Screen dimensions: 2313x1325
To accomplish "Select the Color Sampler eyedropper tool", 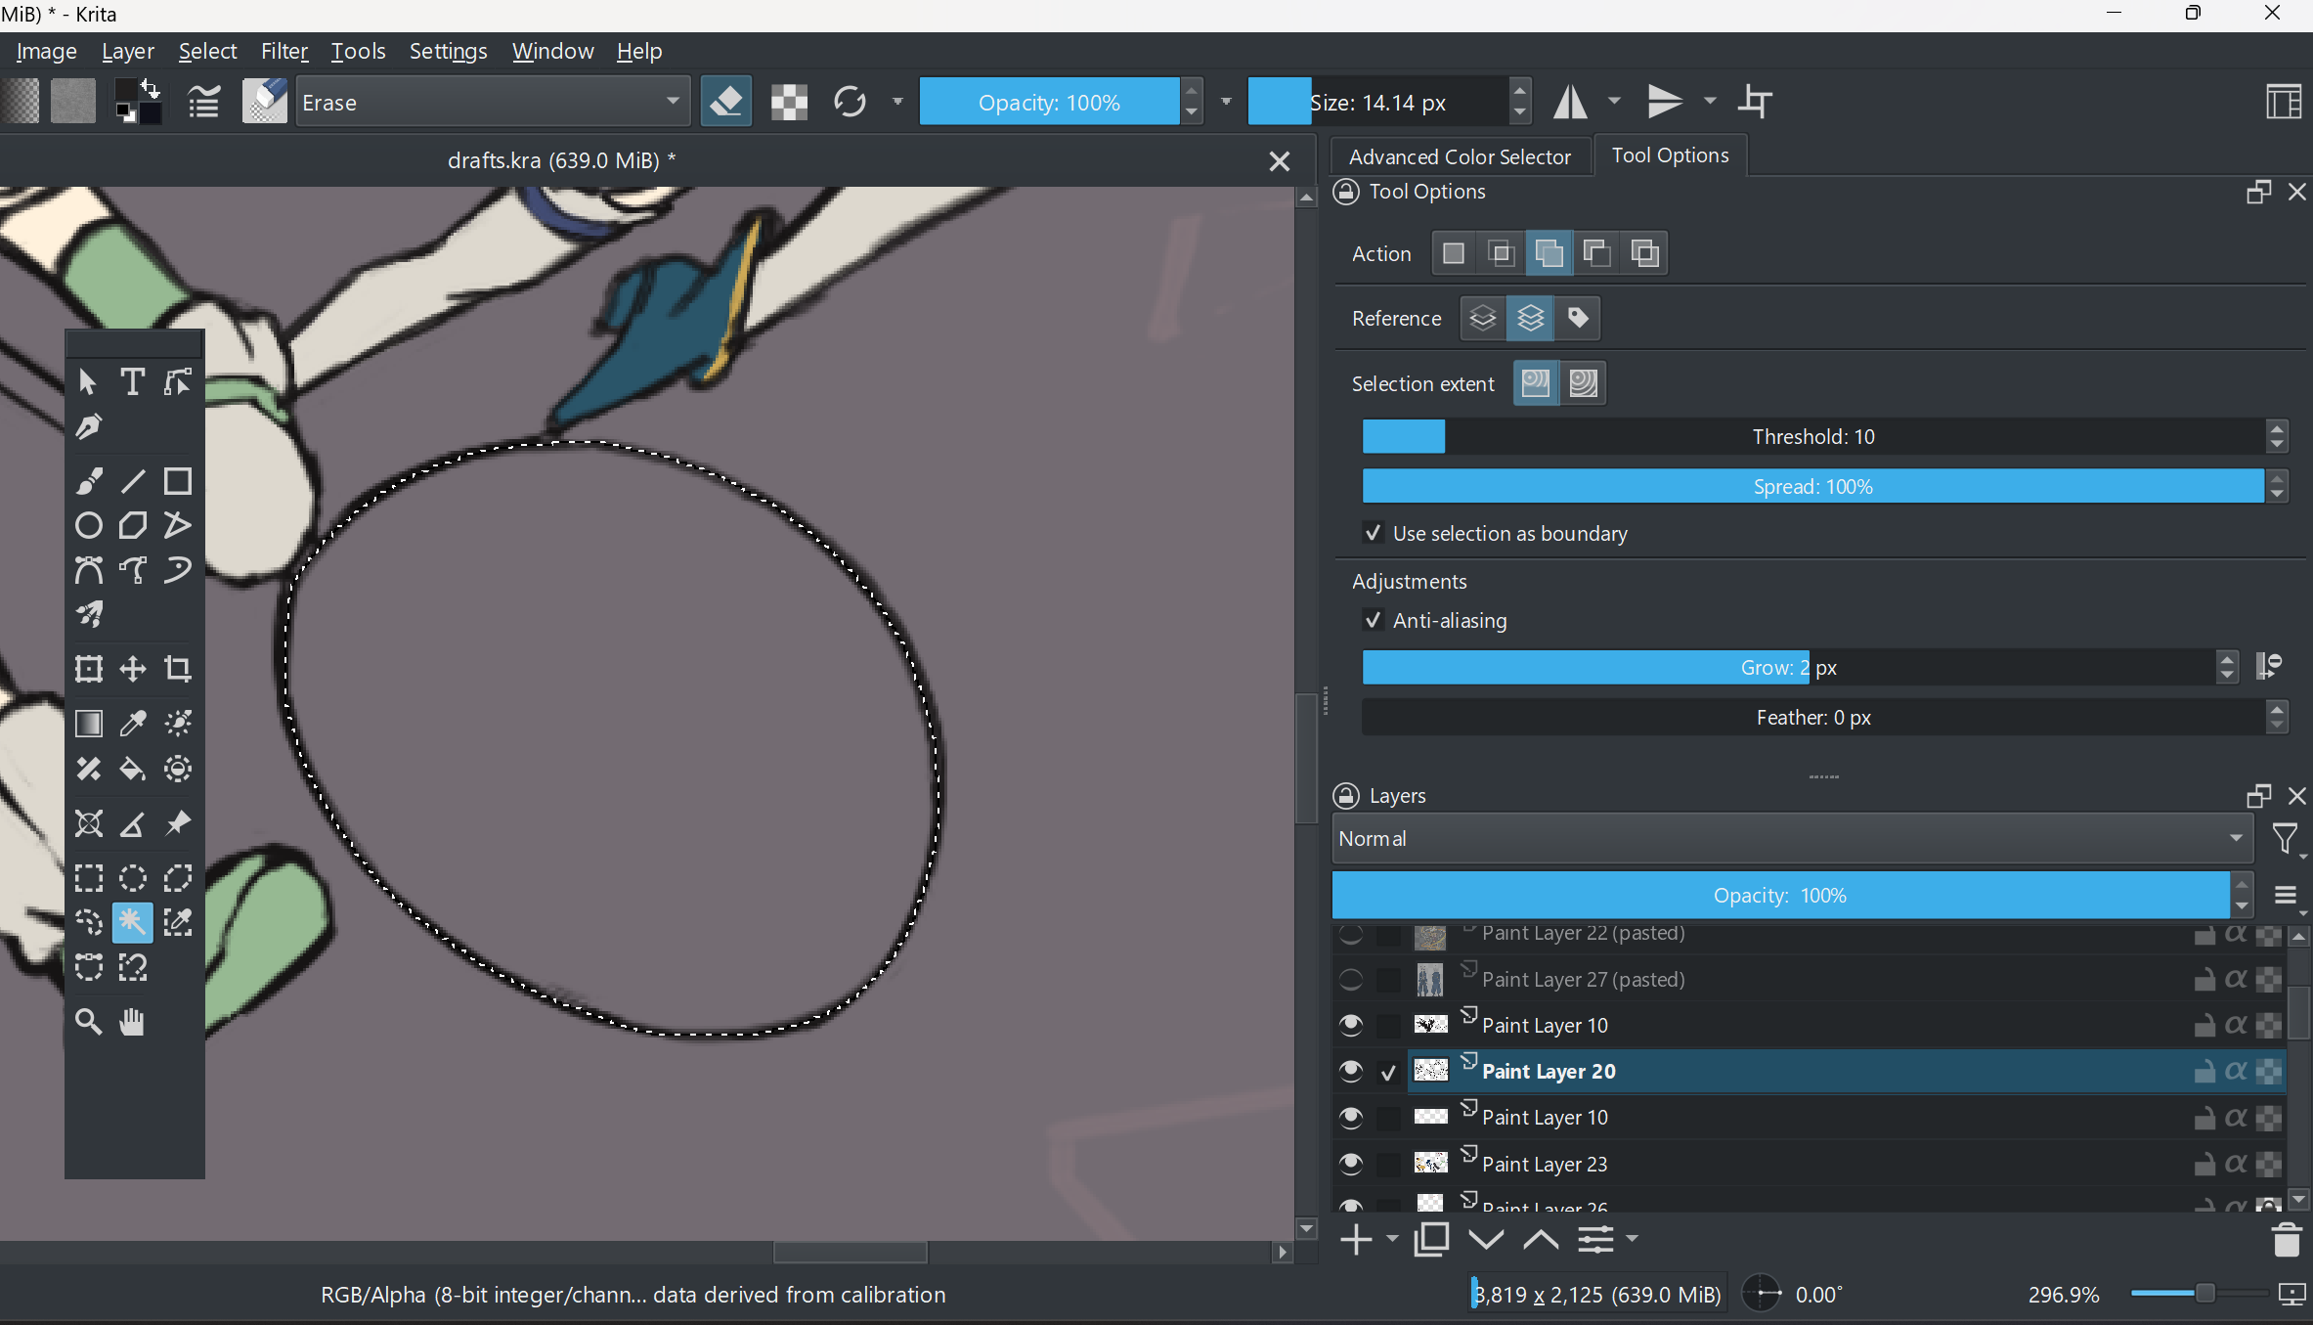I will point(133,723).
